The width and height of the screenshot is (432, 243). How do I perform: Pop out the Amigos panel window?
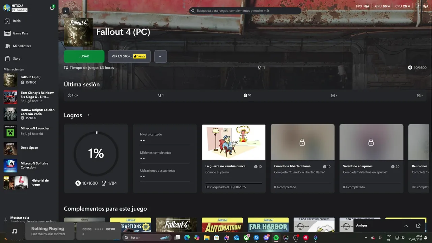click(x=418, y=226)
